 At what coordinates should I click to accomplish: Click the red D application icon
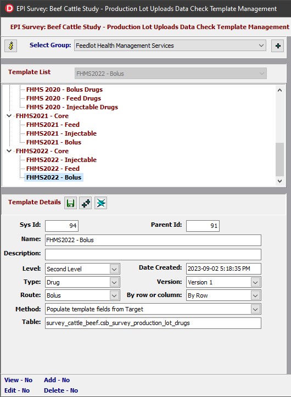(9, 9)
